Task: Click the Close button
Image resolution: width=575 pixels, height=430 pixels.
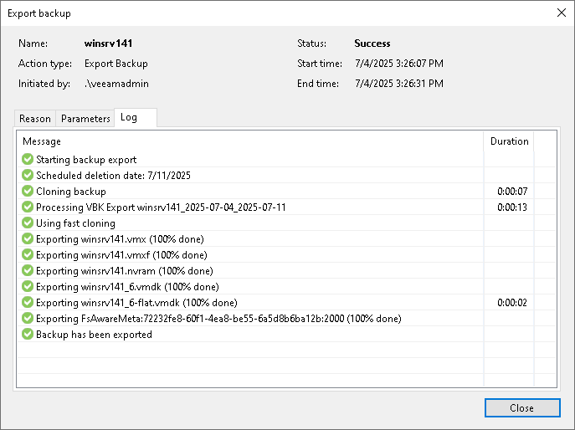Action: [x=522, y=408]
